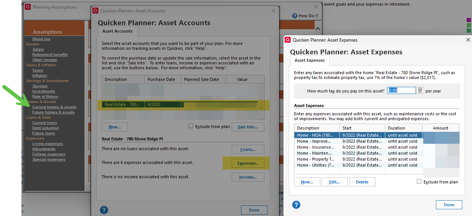This screenshot has height=216, width=472.
Task: Select the Home - Utilities expense row
Action: (x=377, y=165)
